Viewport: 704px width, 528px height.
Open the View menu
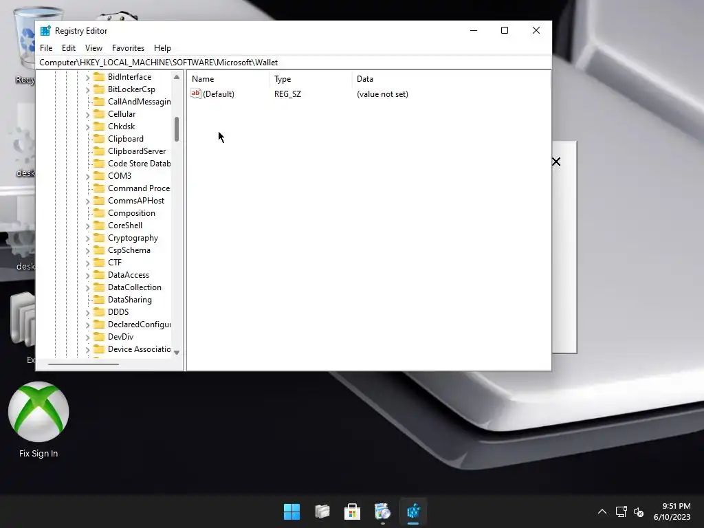click(93, 48)
